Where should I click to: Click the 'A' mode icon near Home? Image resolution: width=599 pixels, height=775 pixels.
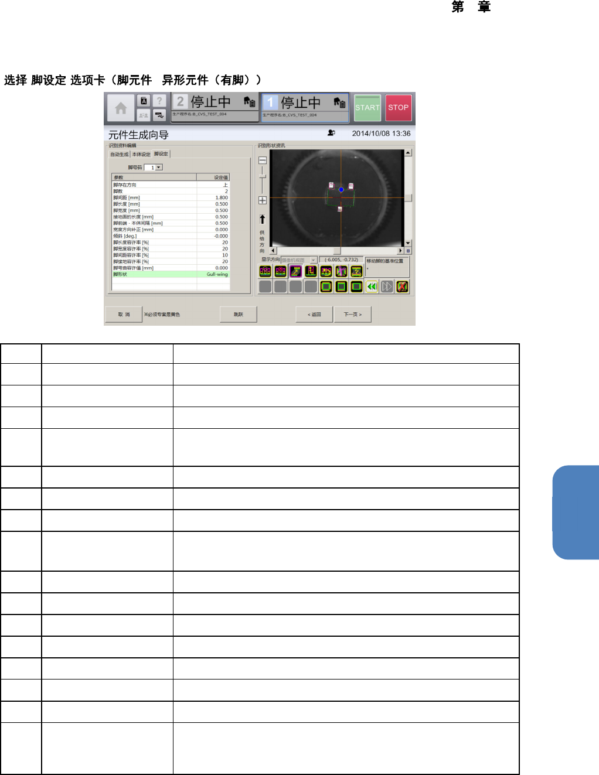pos(144,101)
